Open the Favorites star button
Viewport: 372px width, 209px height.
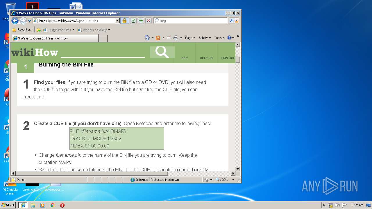21,30
